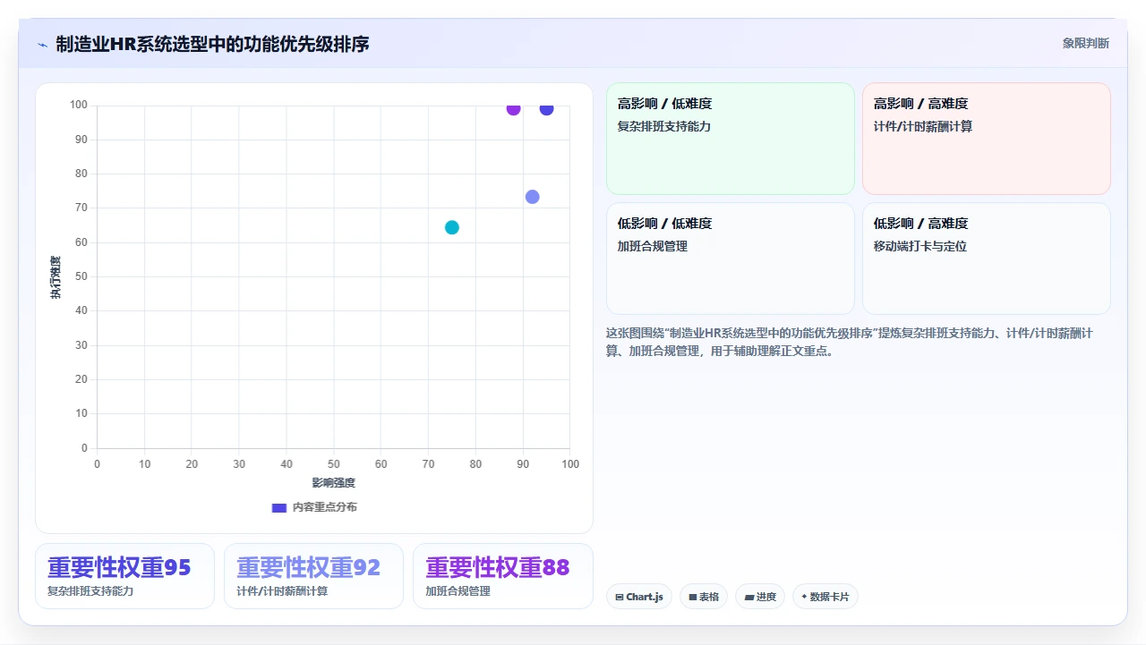The height and width of the screenshot is (645, 1146).
Task: Select the purple data point near 88
Action: click(x=513, y=108)
